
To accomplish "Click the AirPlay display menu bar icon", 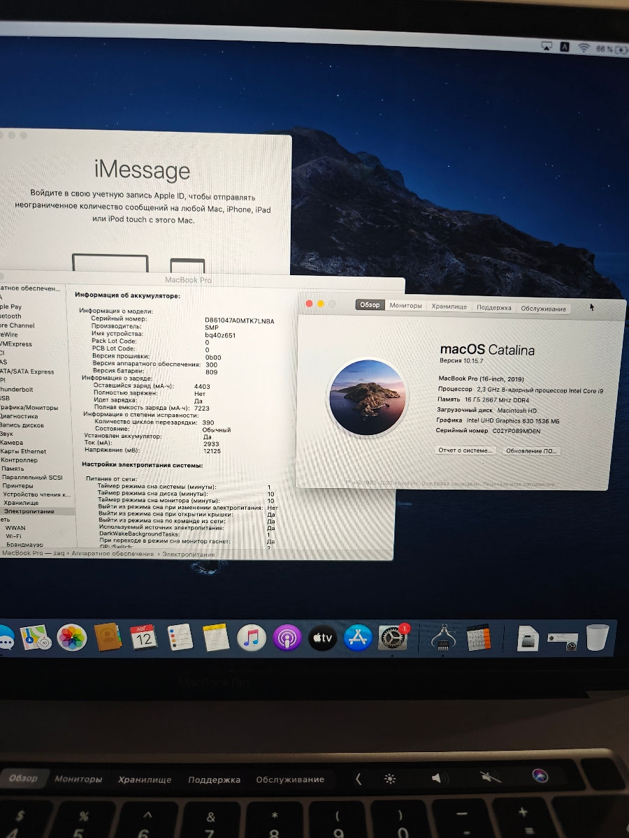I will pyautogui.click(x=547, y=47).
